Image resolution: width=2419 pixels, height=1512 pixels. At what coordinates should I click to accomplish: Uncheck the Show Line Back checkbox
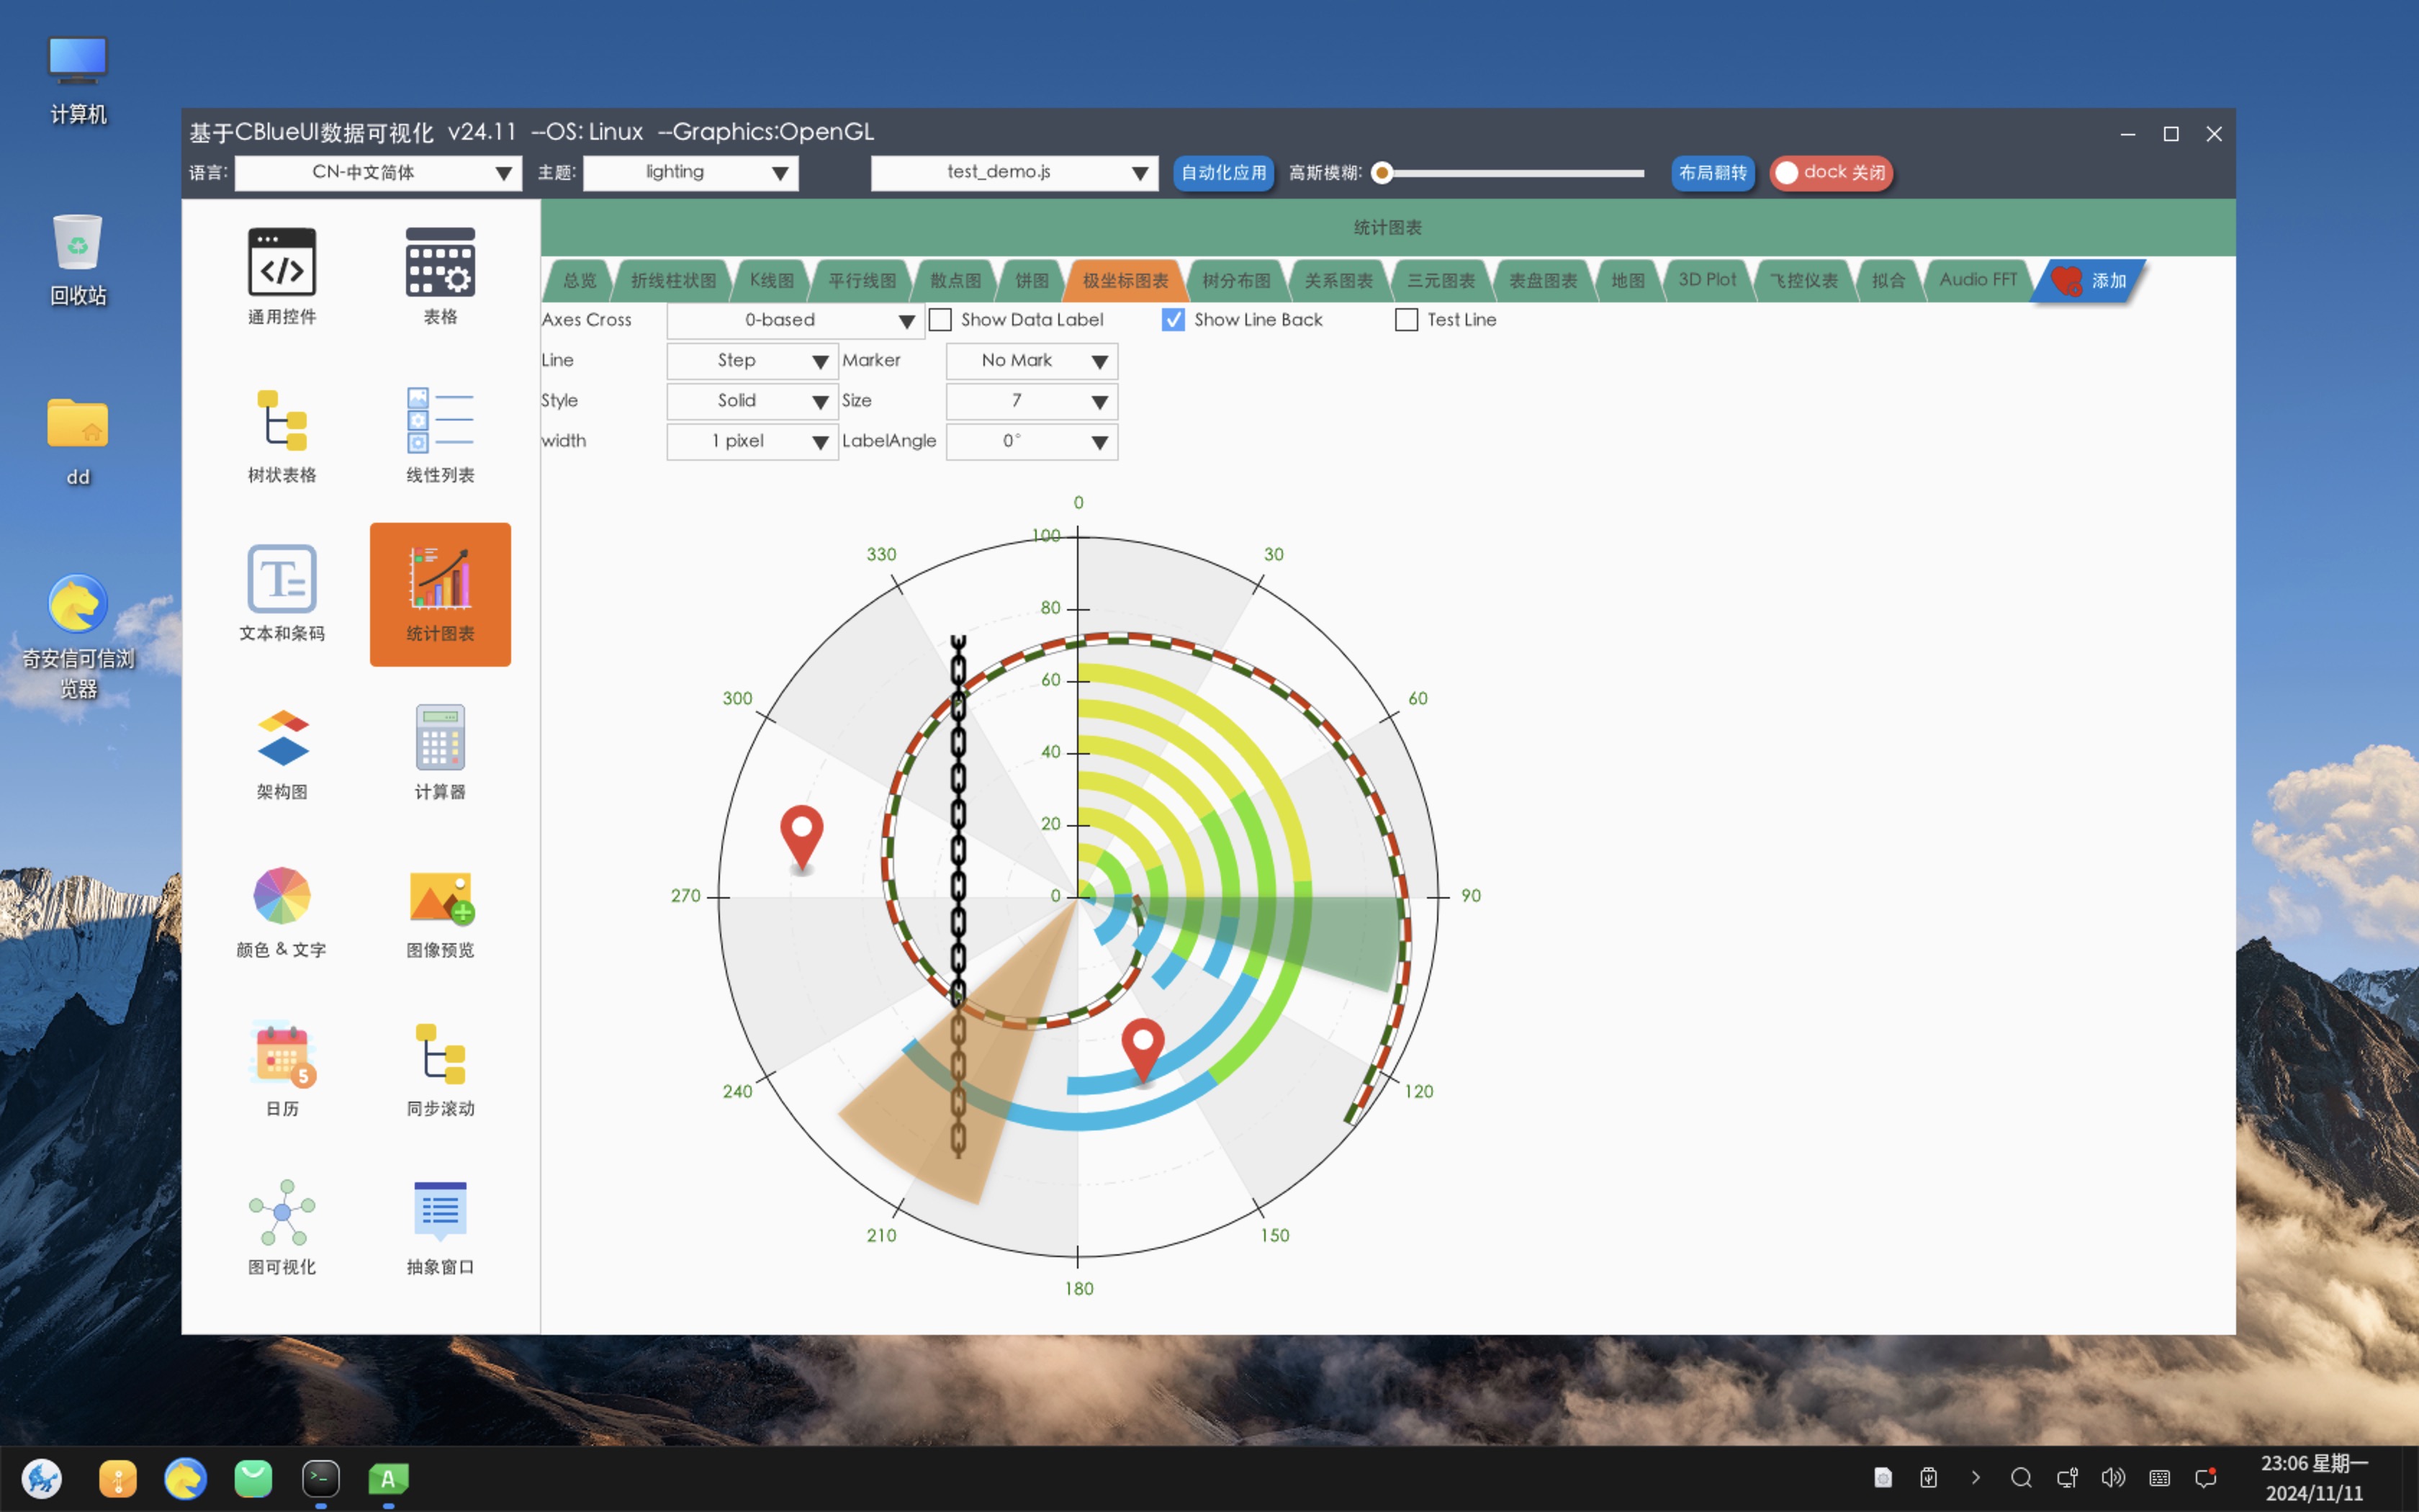click(1174, 320)
